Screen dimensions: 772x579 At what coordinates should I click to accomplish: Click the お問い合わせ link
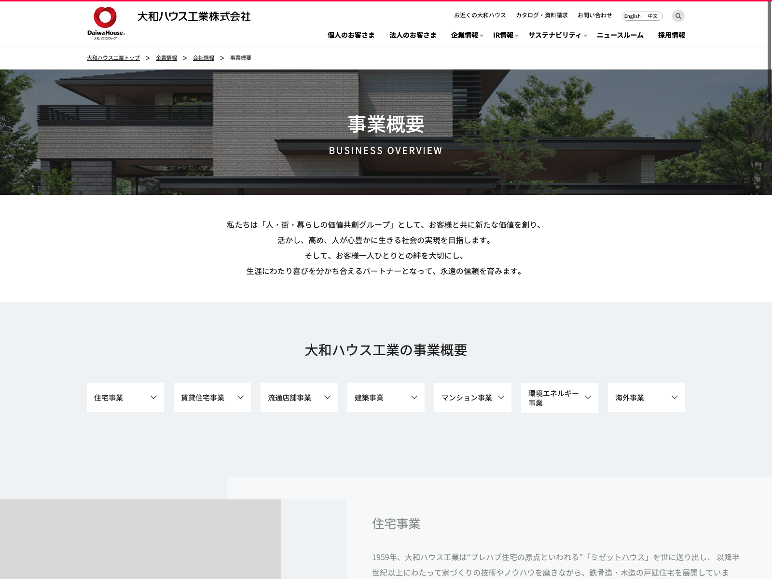[594, 15]
